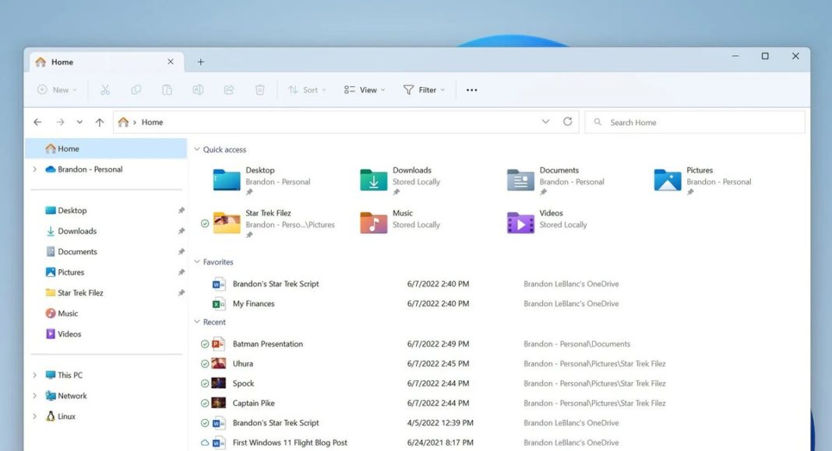Click the Excel icon for My Finances

point(219,304)
